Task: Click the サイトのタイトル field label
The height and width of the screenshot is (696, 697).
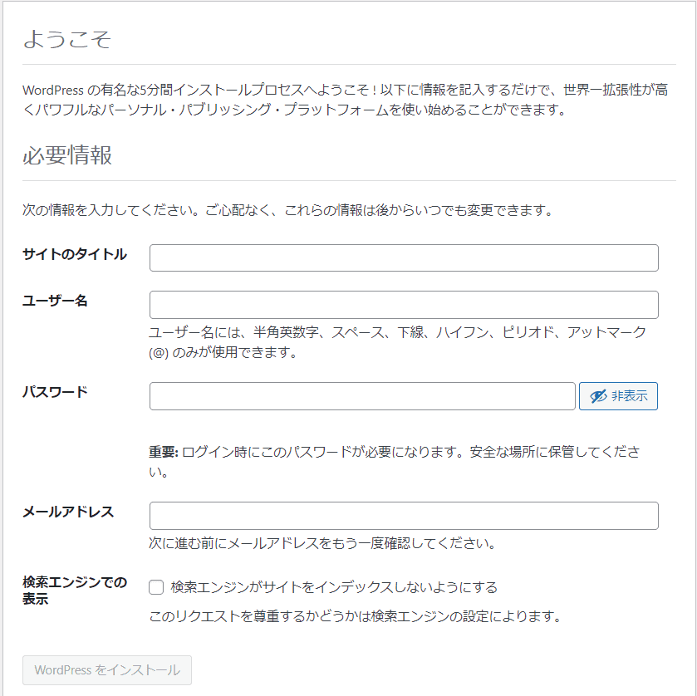Action: coord(75,254)
